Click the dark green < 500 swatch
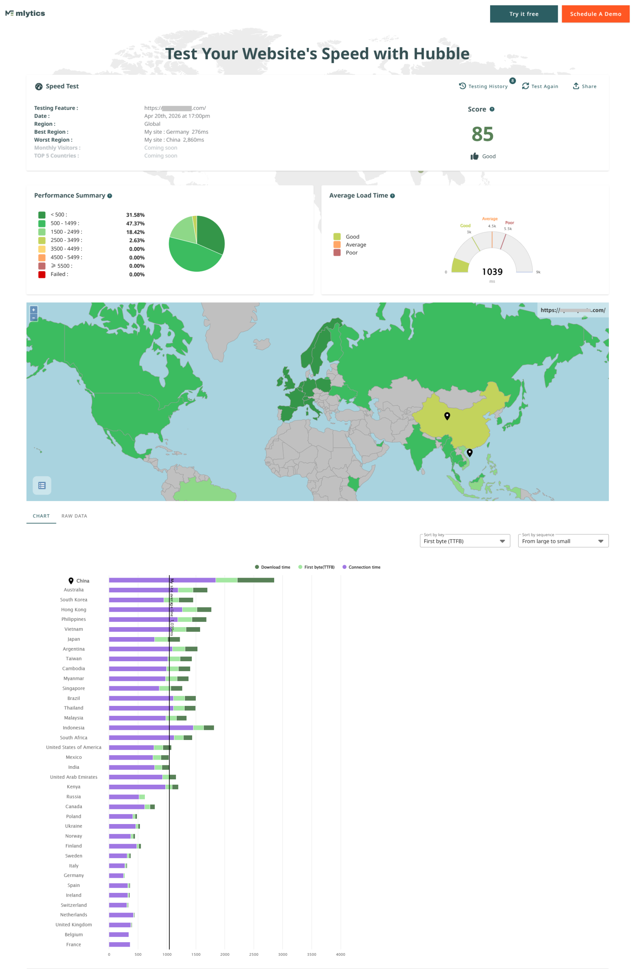 click(42, 215)
